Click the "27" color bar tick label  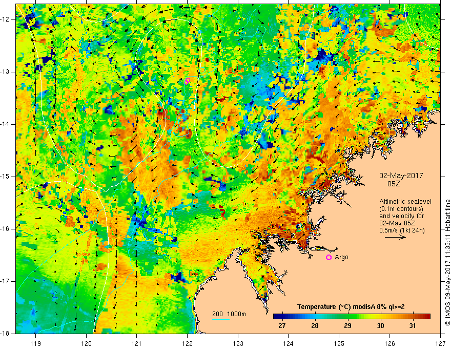point(282,326)
